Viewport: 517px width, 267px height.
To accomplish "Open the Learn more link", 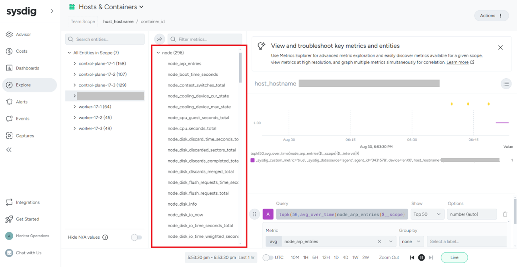I will [457, 63].
